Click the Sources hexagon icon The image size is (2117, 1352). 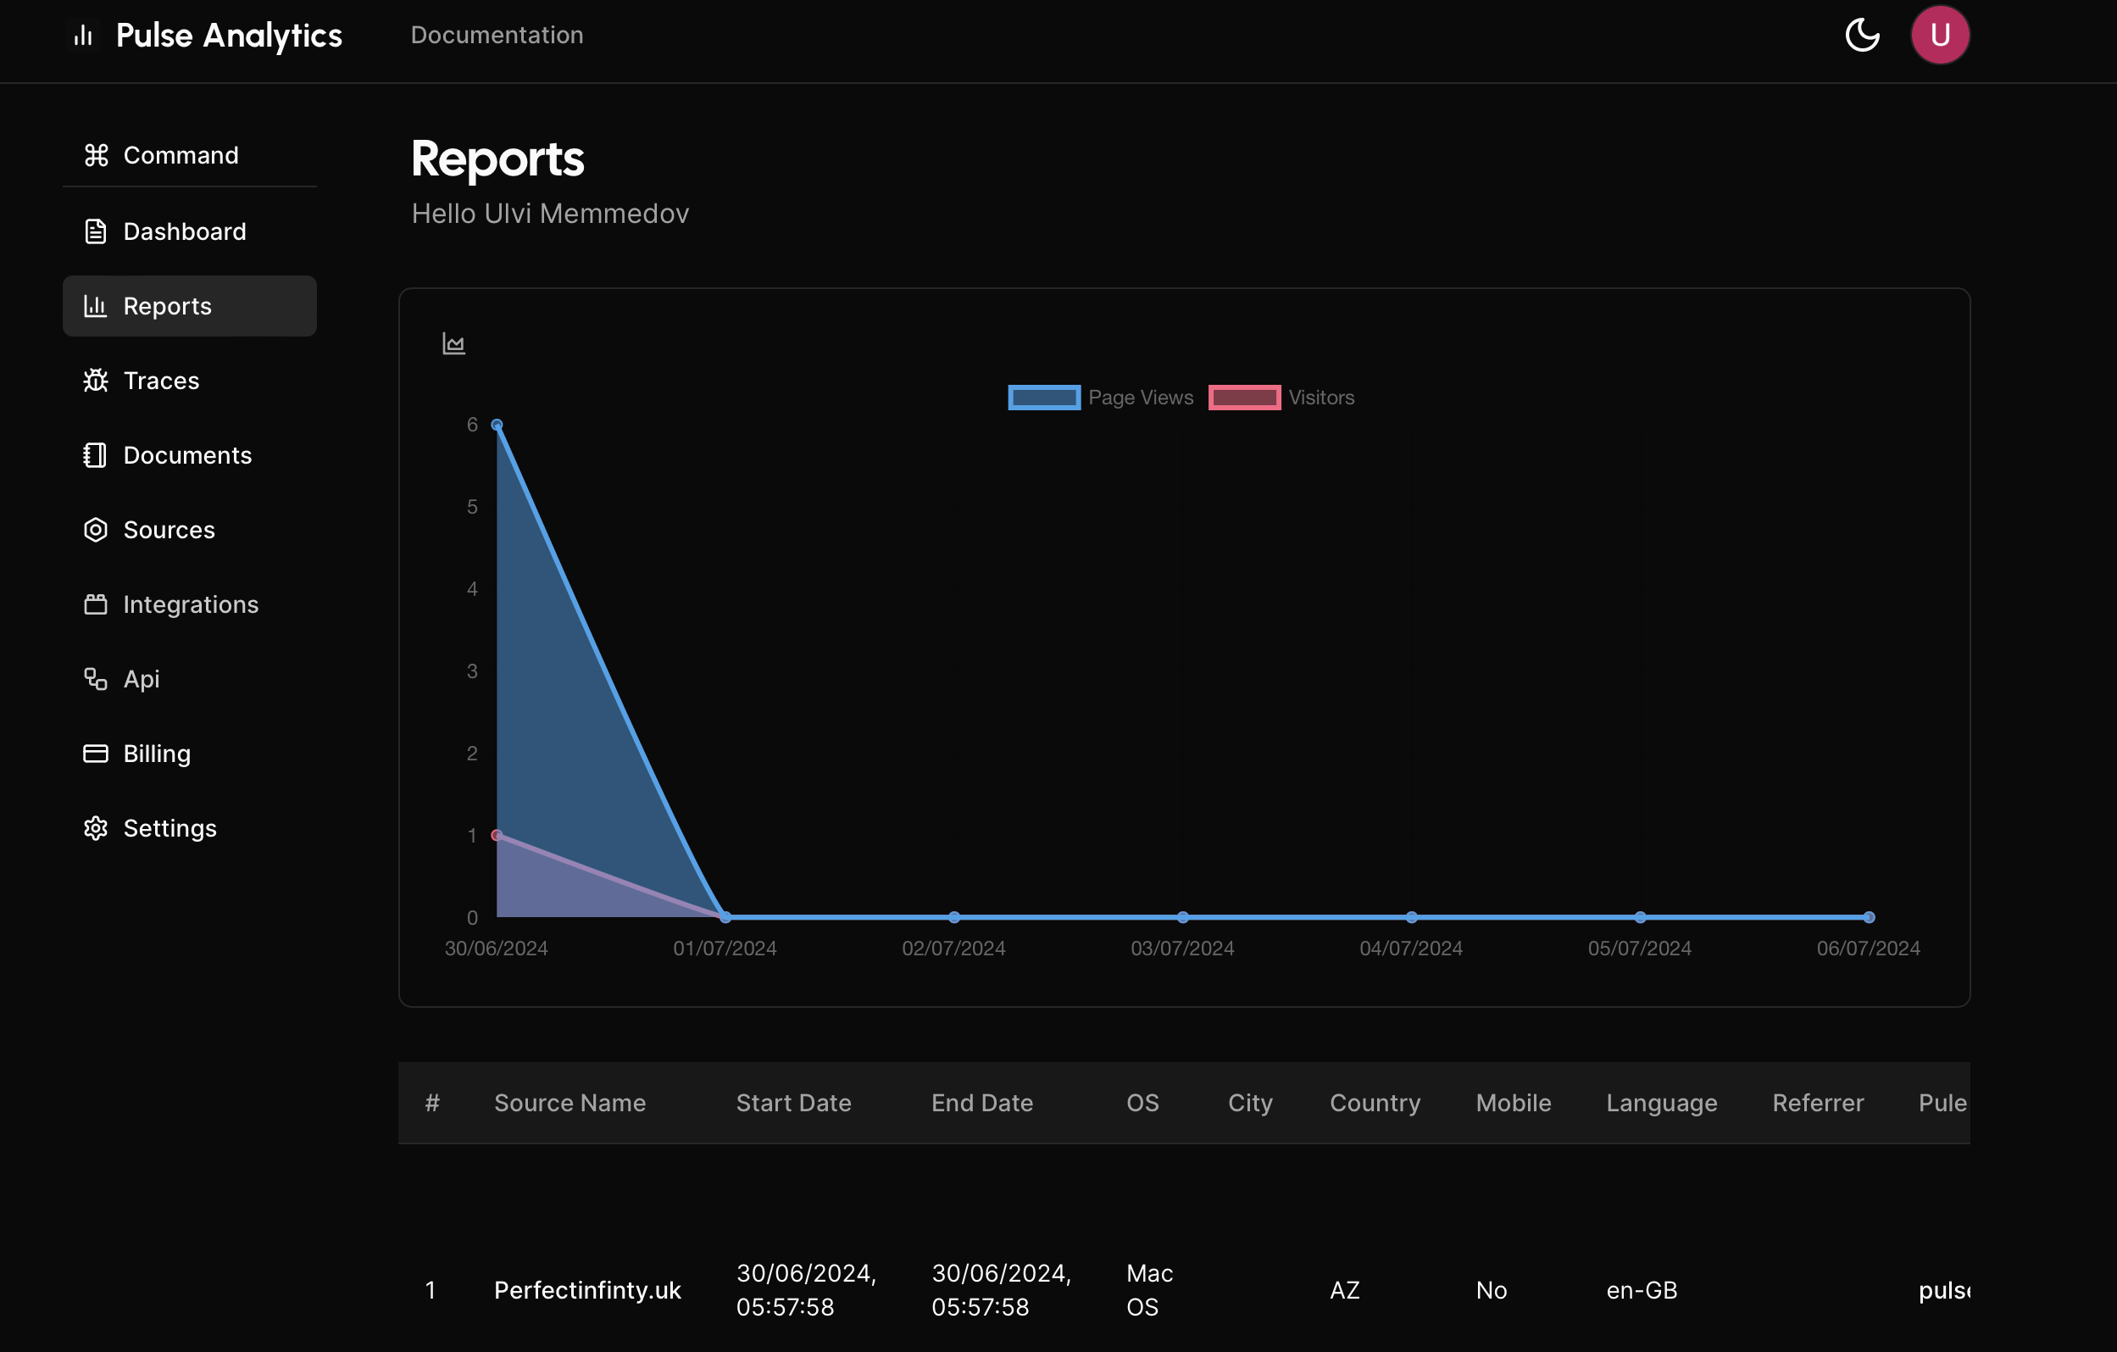(96, 530)
